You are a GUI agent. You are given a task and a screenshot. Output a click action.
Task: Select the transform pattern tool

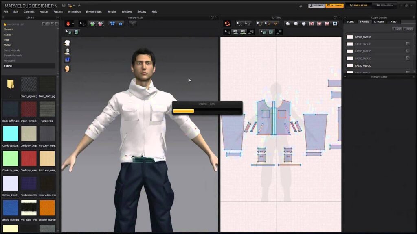click(238, 24)
